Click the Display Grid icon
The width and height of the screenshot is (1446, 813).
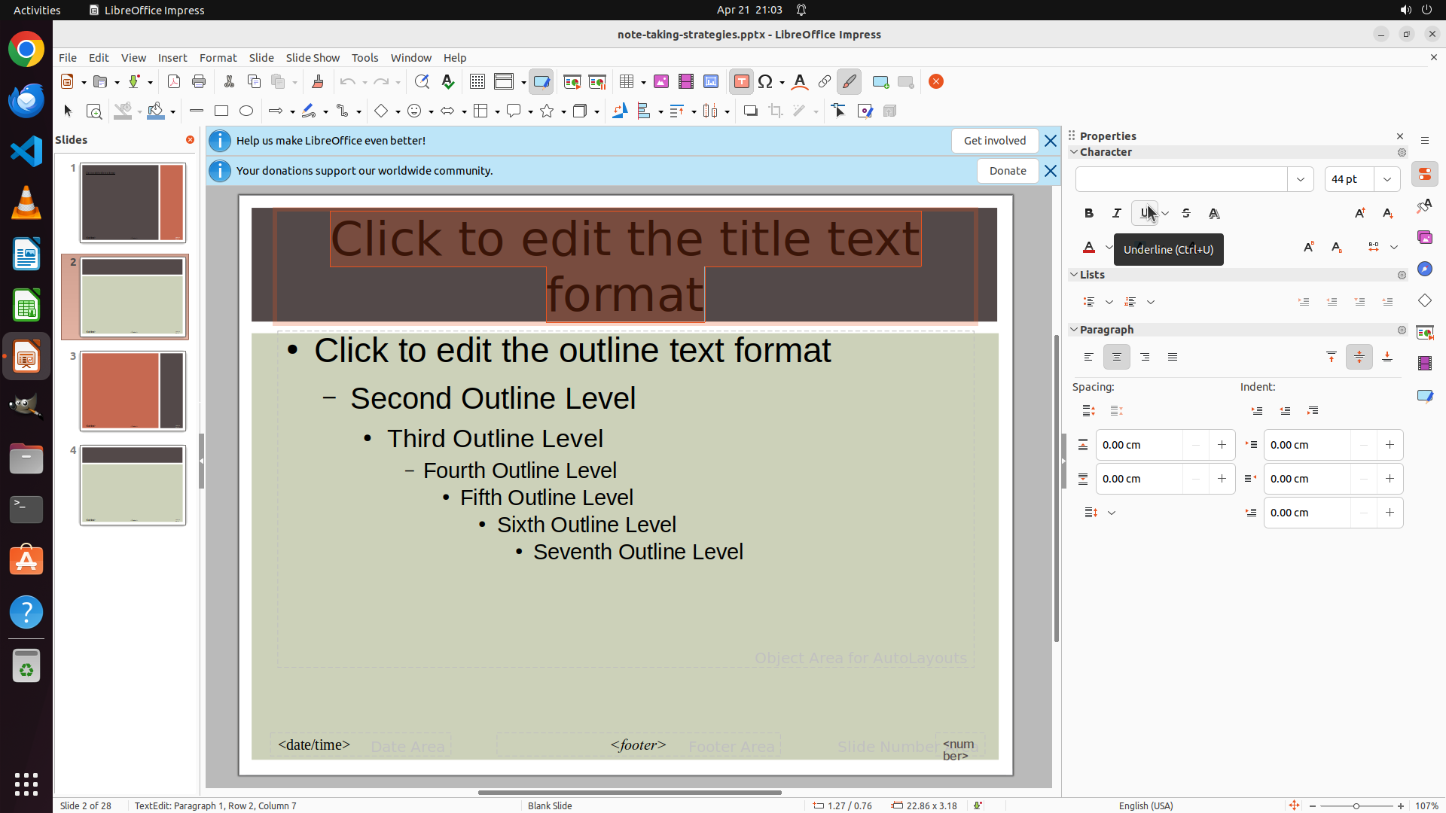point(477,82)
